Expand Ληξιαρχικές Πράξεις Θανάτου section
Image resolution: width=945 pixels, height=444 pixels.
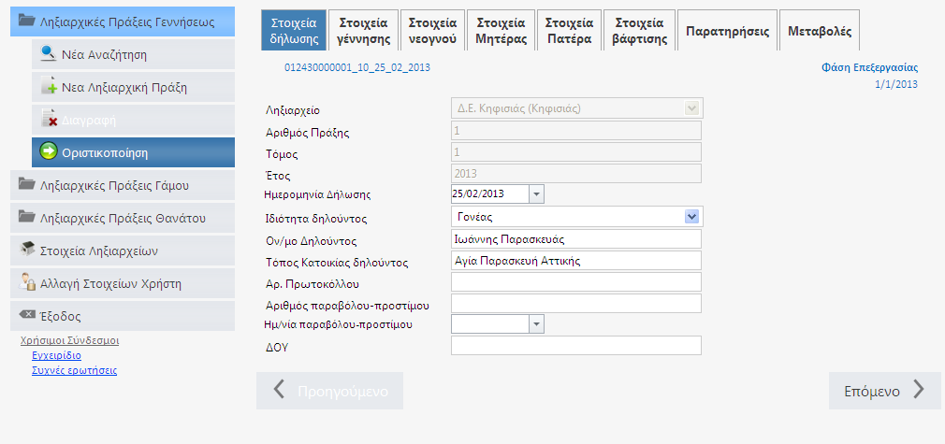(x=123, y=218)
